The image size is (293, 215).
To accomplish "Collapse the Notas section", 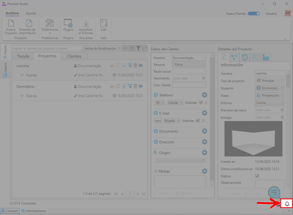I will click(x=204, y=171).
